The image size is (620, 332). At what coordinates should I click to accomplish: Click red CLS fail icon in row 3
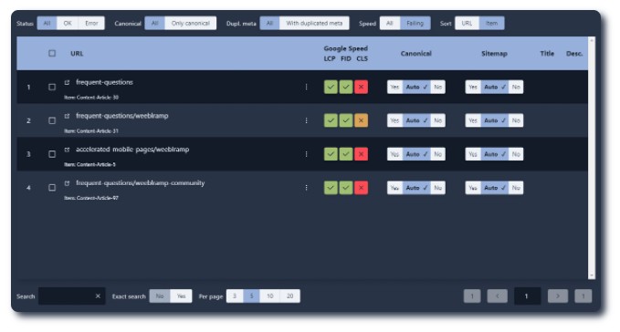pos(361,154)
